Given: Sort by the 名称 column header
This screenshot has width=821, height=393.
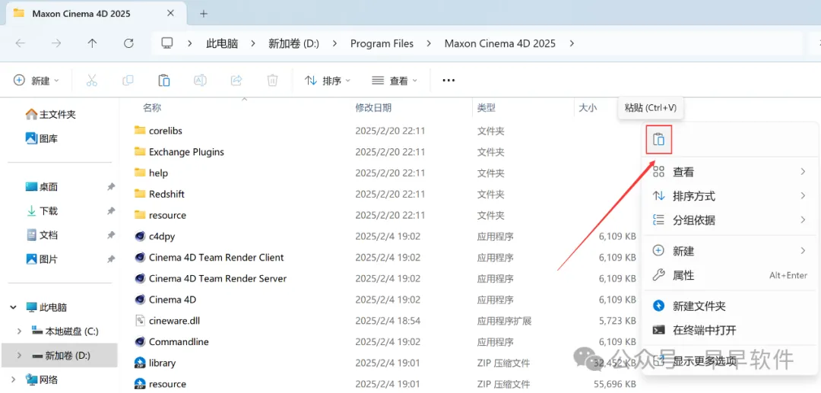Looking at the screenshot, I should point(152,108).
